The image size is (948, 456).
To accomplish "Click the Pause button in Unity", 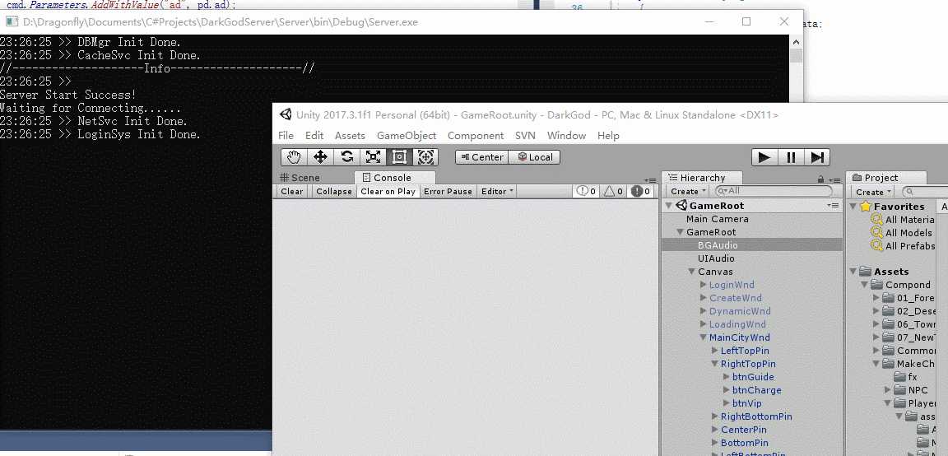I will 791,157.
